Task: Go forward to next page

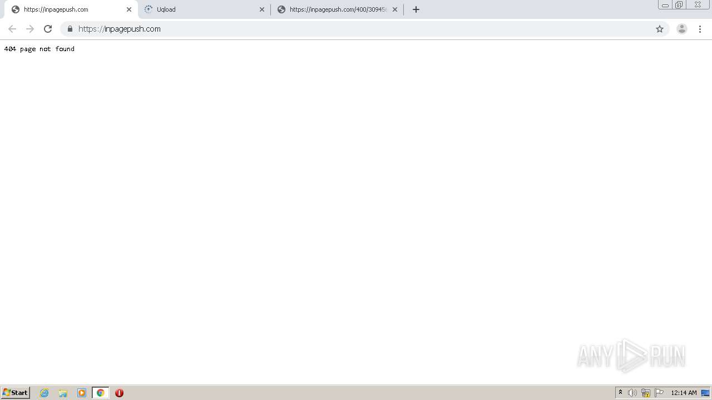Action: pyautogui.click(x=30, y=29)
